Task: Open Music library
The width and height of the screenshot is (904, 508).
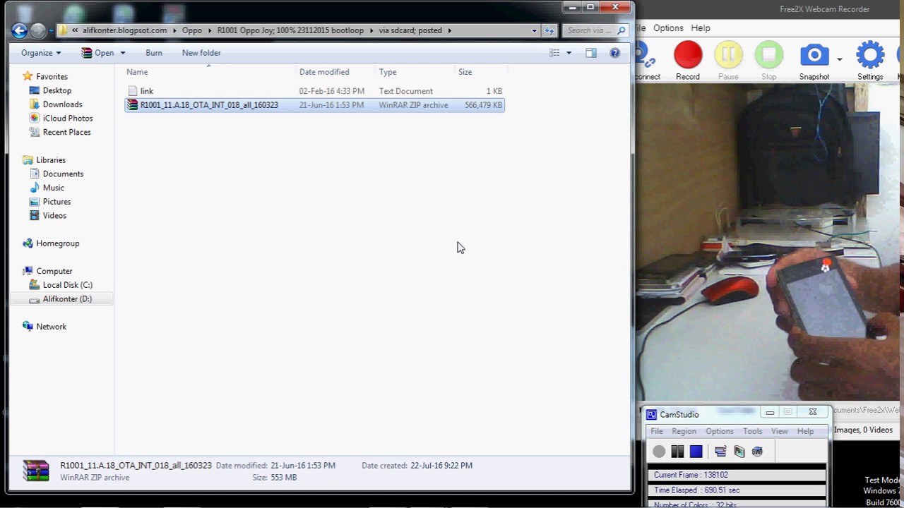Action: [53, 188]
